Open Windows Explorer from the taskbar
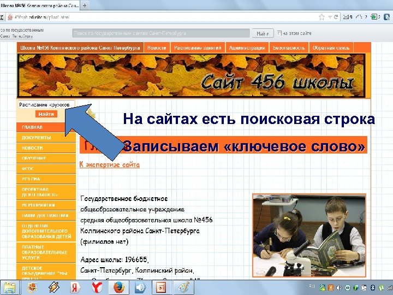 click(x=9, y=288)
